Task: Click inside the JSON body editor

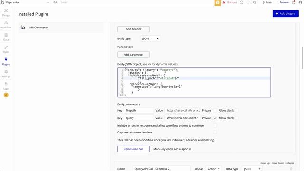Action: (x=194, y=82)
